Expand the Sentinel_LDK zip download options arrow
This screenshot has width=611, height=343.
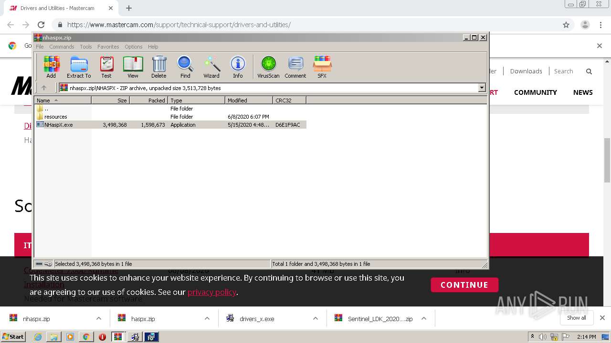(424, 319)
